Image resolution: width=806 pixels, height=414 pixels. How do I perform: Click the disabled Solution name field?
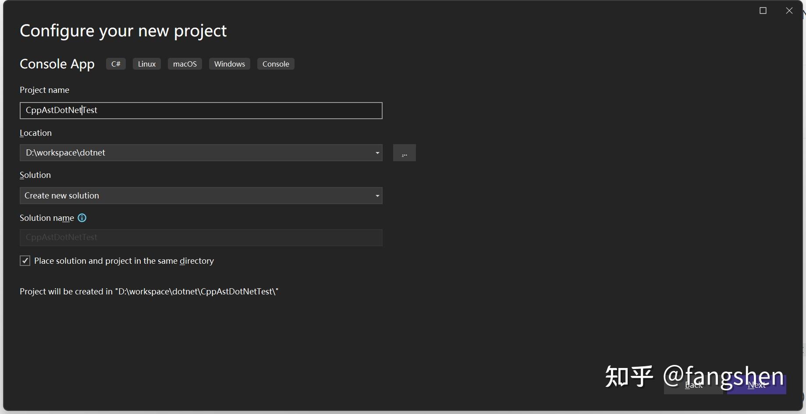pyautogui.click(x=201, y=237)
